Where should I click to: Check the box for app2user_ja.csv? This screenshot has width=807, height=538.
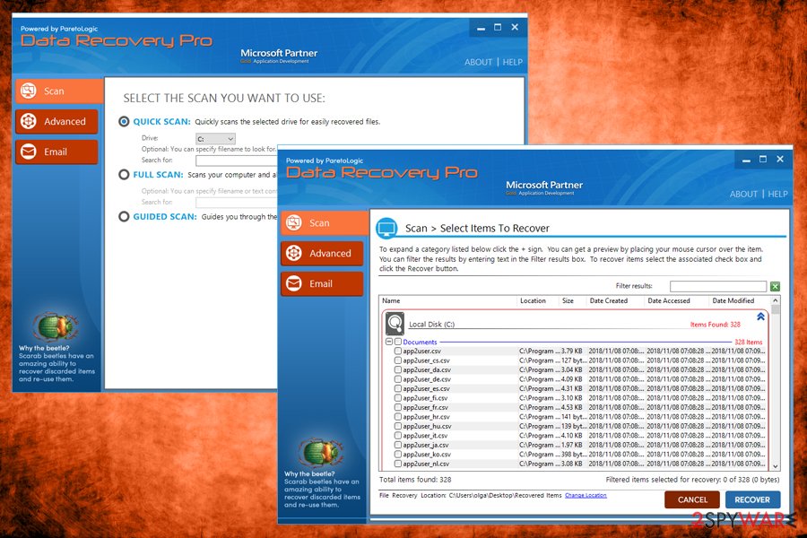point(398,445)
